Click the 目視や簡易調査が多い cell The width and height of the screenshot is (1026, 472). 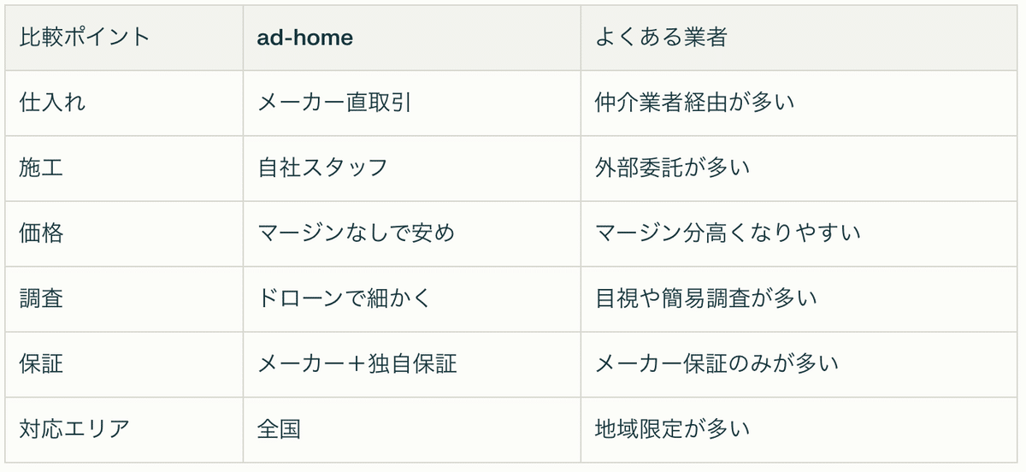705,298
